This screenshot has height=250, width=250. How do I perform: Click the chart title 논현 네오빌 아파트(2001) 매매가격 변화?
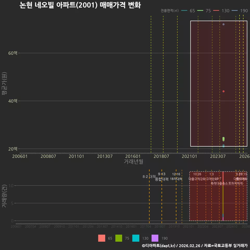click(x=80, y=5)
